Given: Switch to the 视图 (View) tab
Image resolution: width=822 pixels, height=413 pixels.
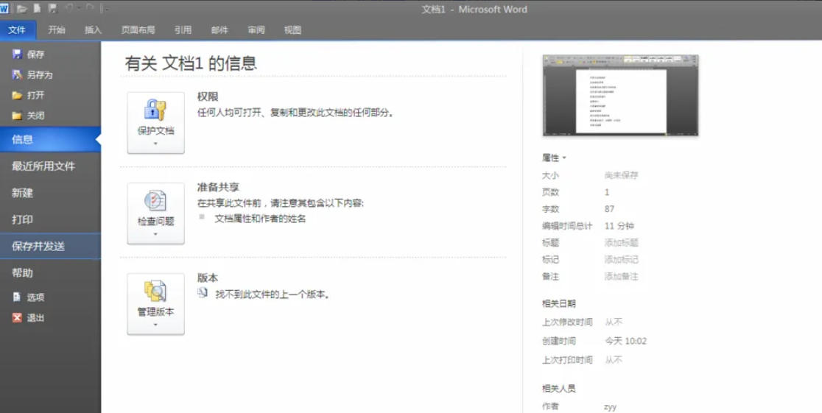Looking at the screenshot, I should pyautogui.click(x=292, y=30).
